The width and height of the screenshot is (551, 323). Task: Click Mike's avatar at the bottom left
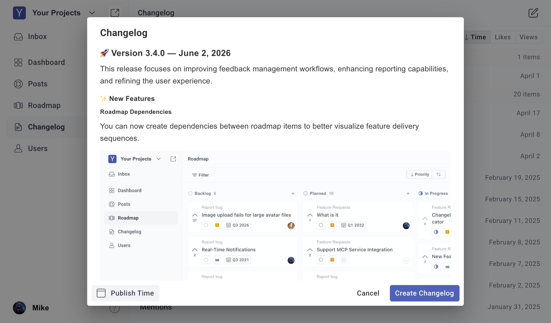click(19, 308)
